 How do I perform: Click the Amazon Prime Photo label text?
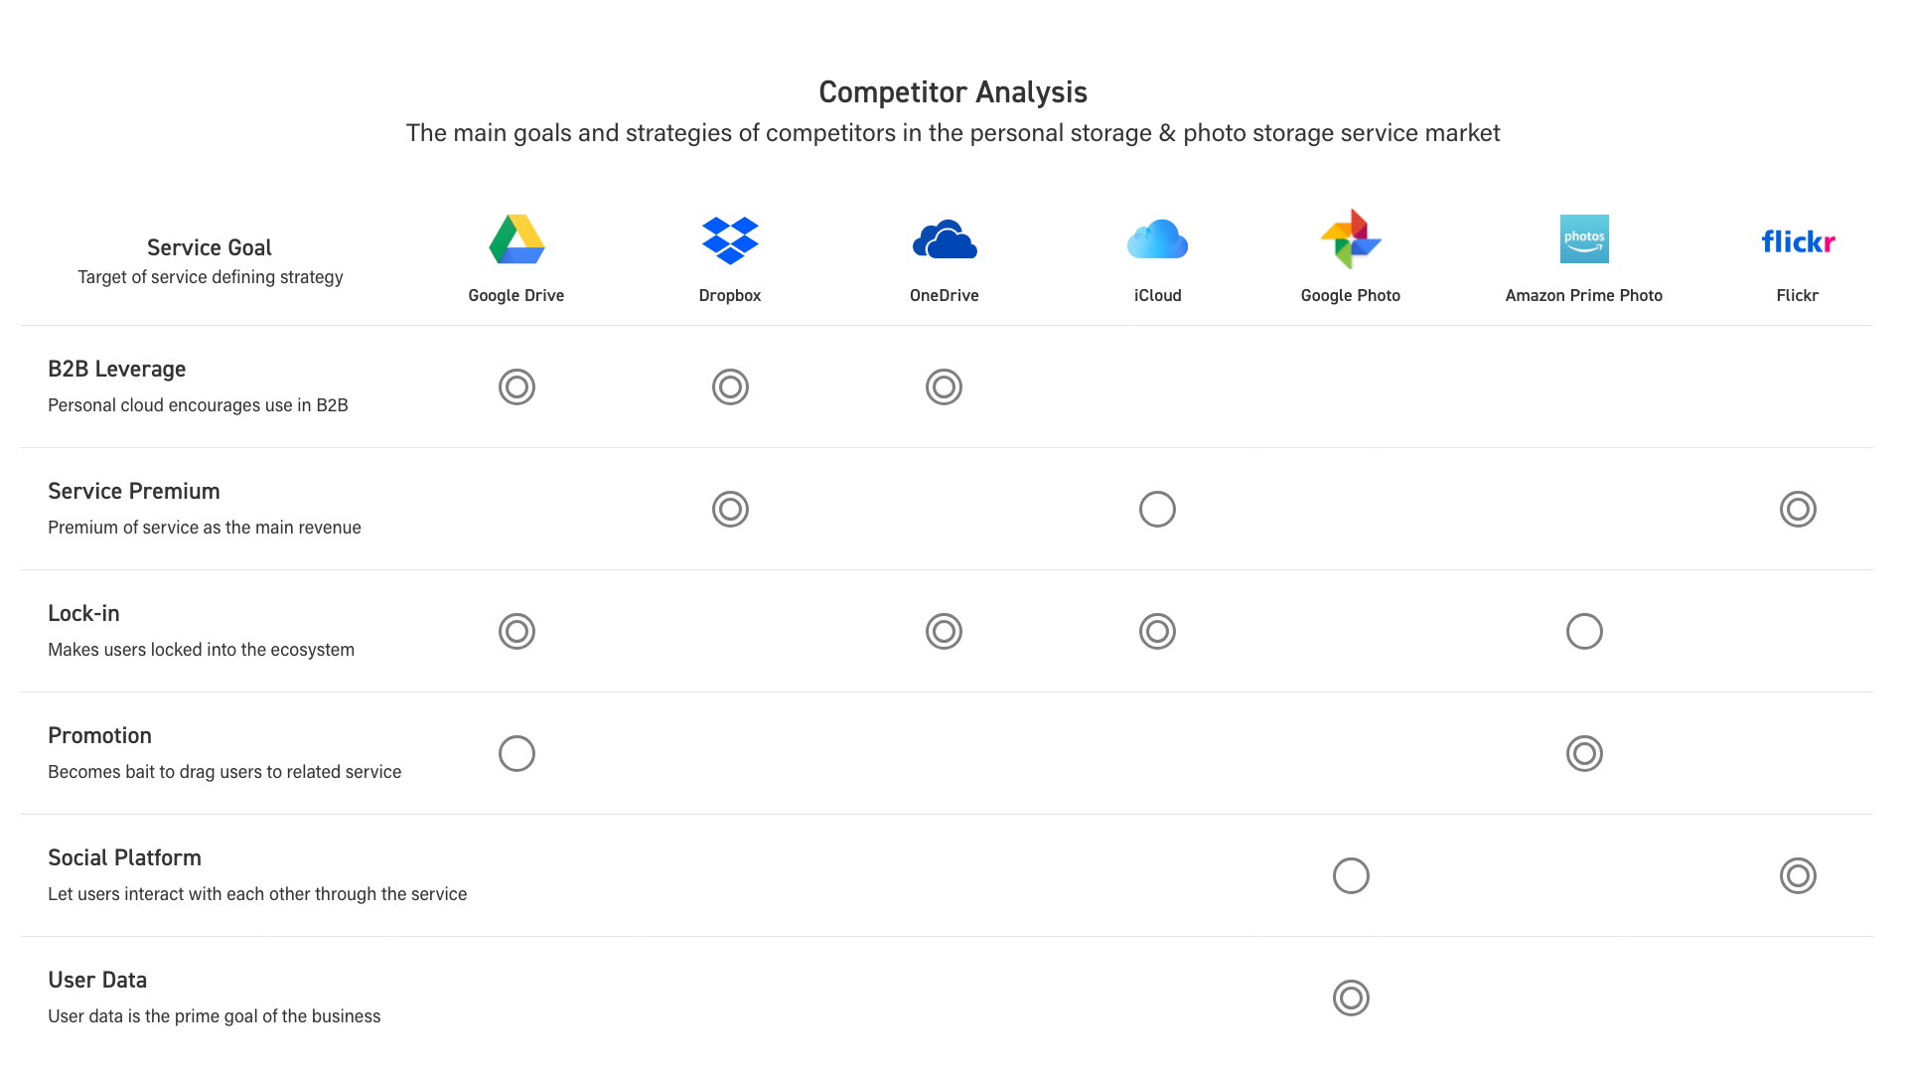tap(1583, 295)
